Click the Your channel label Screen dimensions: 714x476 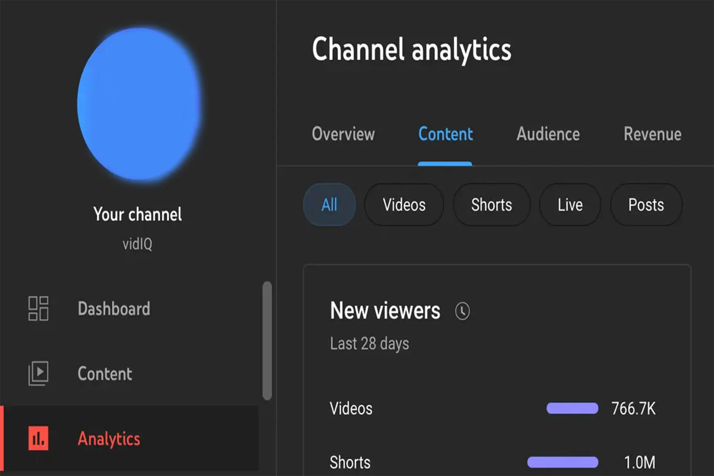[138, 214]
